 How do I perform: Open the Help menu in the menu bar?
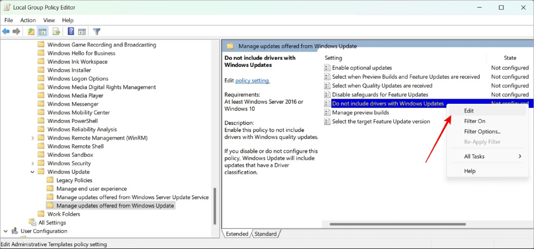(x=68, y=20)
